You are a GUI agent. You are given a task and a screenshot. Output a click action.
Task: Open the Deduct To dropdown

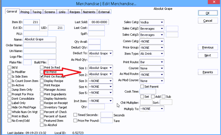point(101,53)
